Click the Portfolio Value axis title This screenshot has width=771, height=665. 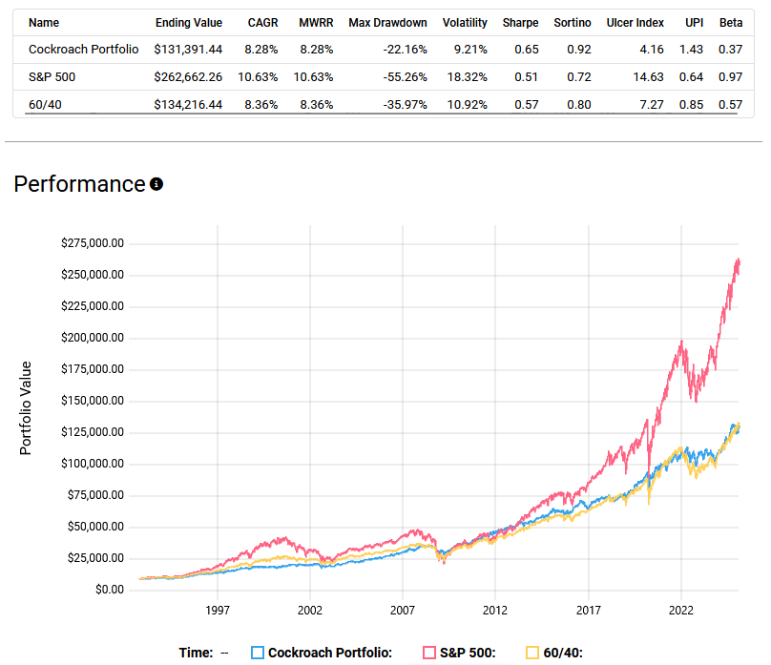(26, 408)
